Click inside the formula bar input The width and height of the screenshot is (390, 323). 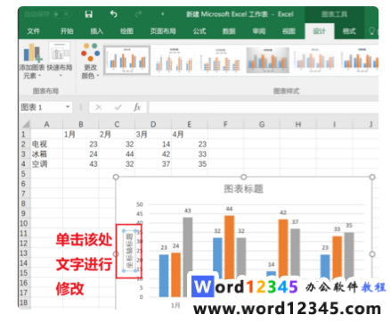click(264, 107)
